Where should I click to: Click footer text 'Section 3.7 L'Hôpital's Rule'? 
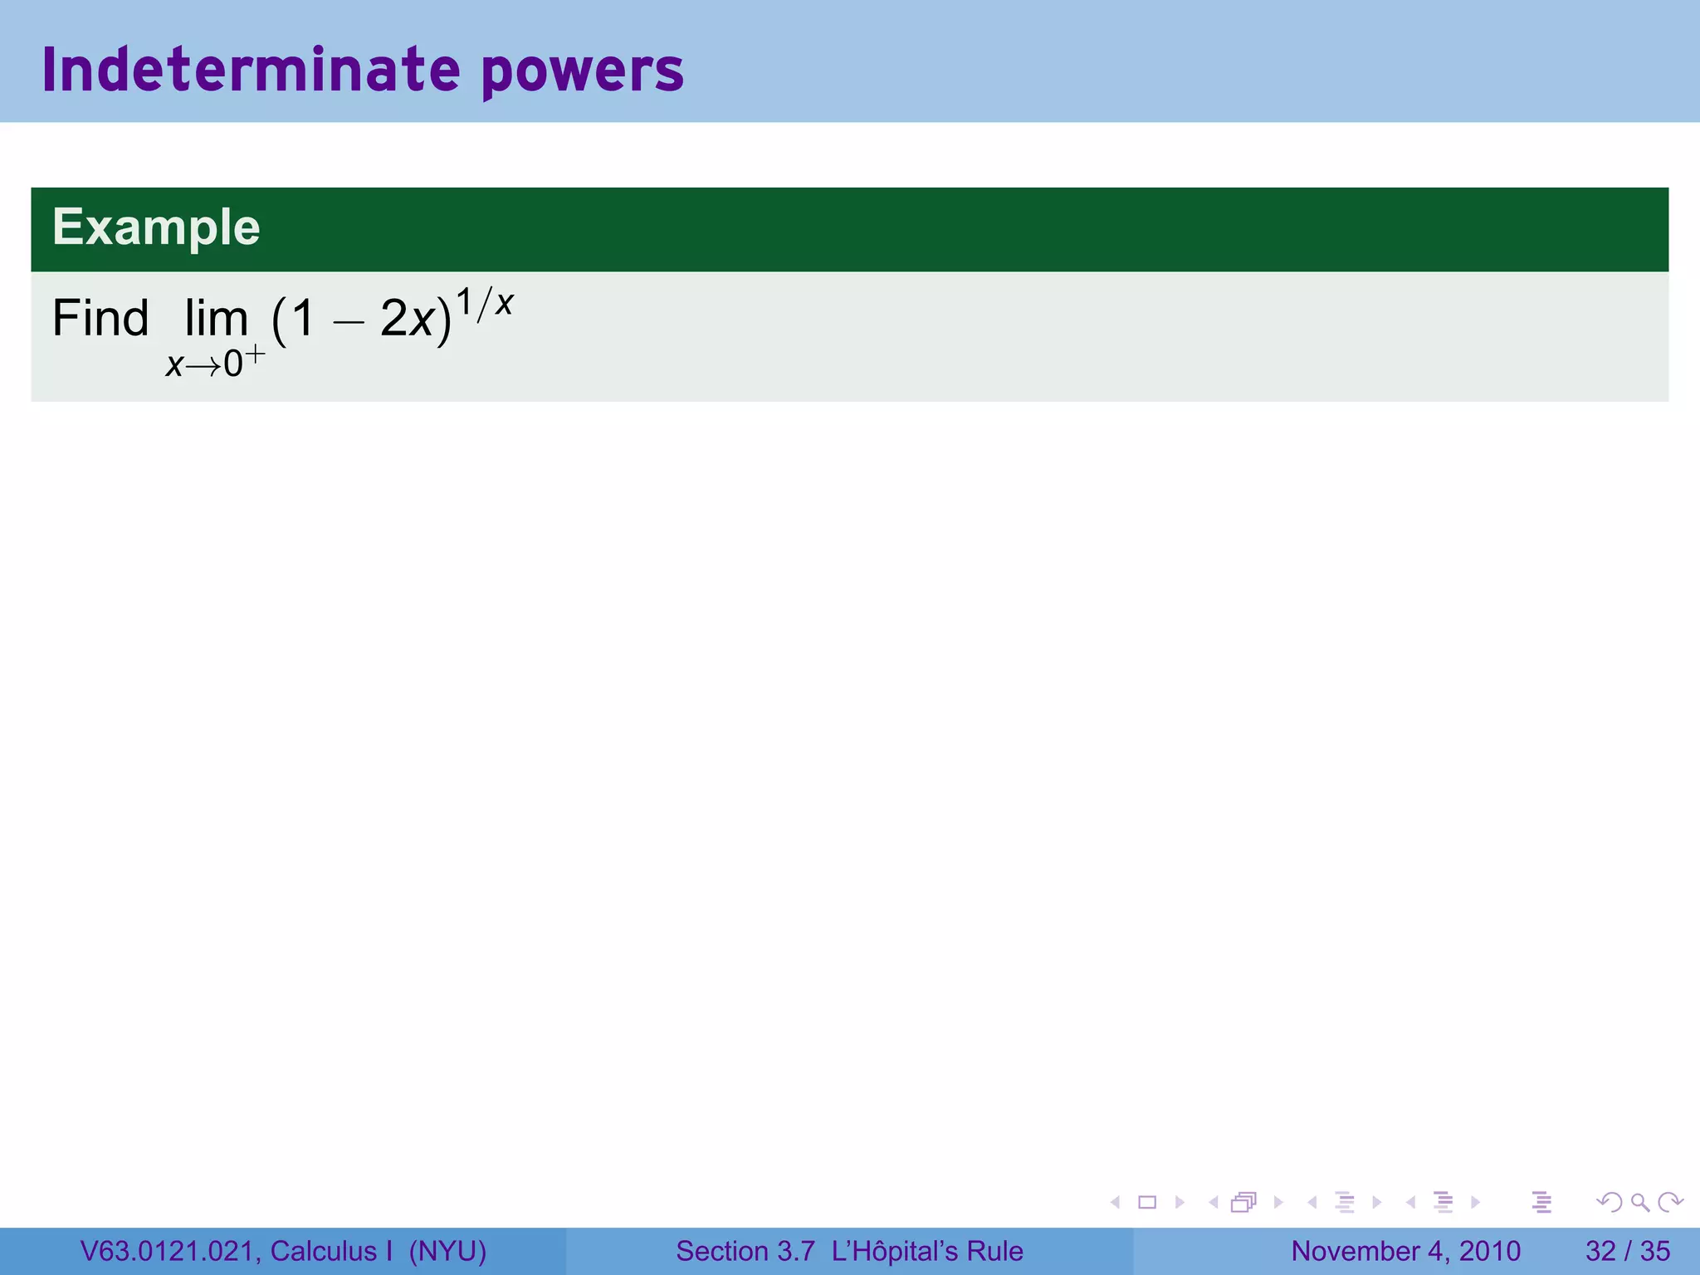coord(849,1251)
